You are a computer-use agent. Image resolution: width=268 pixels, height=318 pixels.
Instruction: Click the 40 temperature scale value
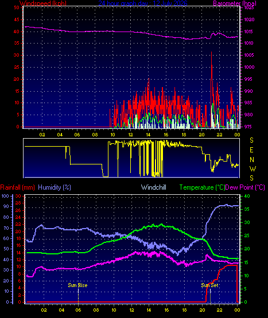247,196
